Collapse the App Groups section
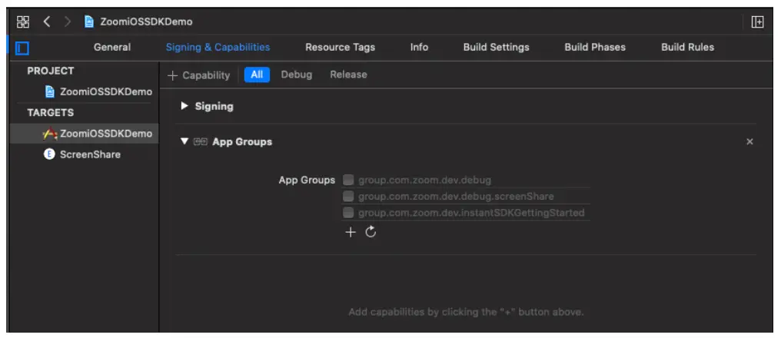 (x=184, y=142)
